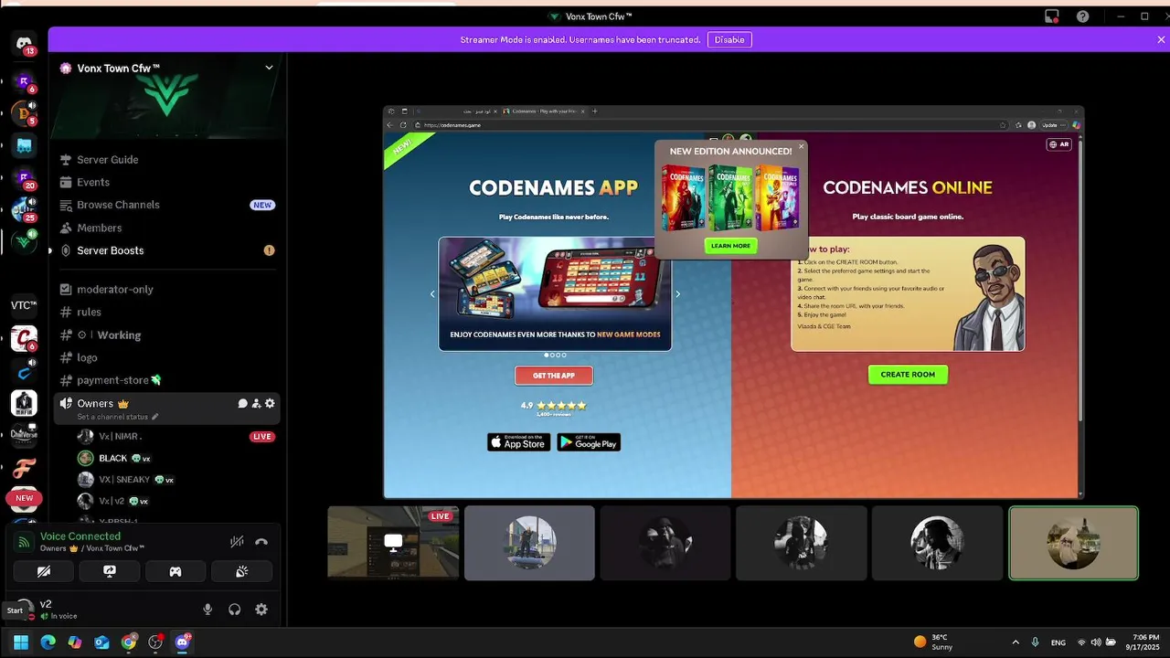Turn on camera in voice panel
Image resolution: width=1170 pixels, height=658 pixels.
[44, 571]
